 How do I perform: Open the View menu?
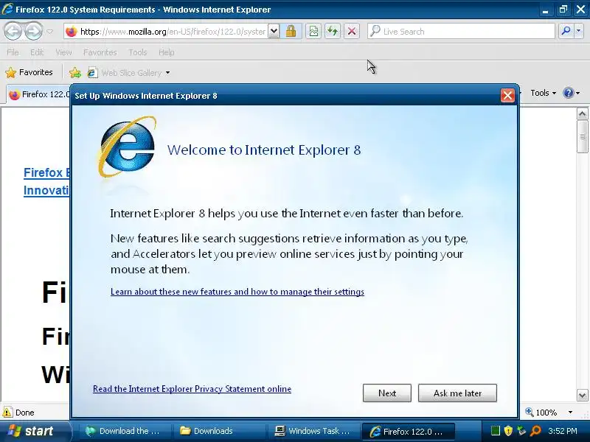[x=63, y=52]
